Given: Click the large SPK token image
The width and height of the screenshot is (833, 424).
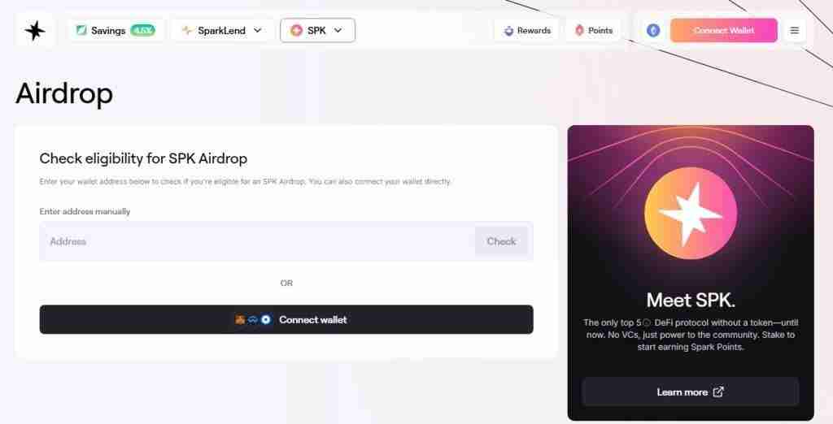Looking at the screenshot, I should point(691,214).
